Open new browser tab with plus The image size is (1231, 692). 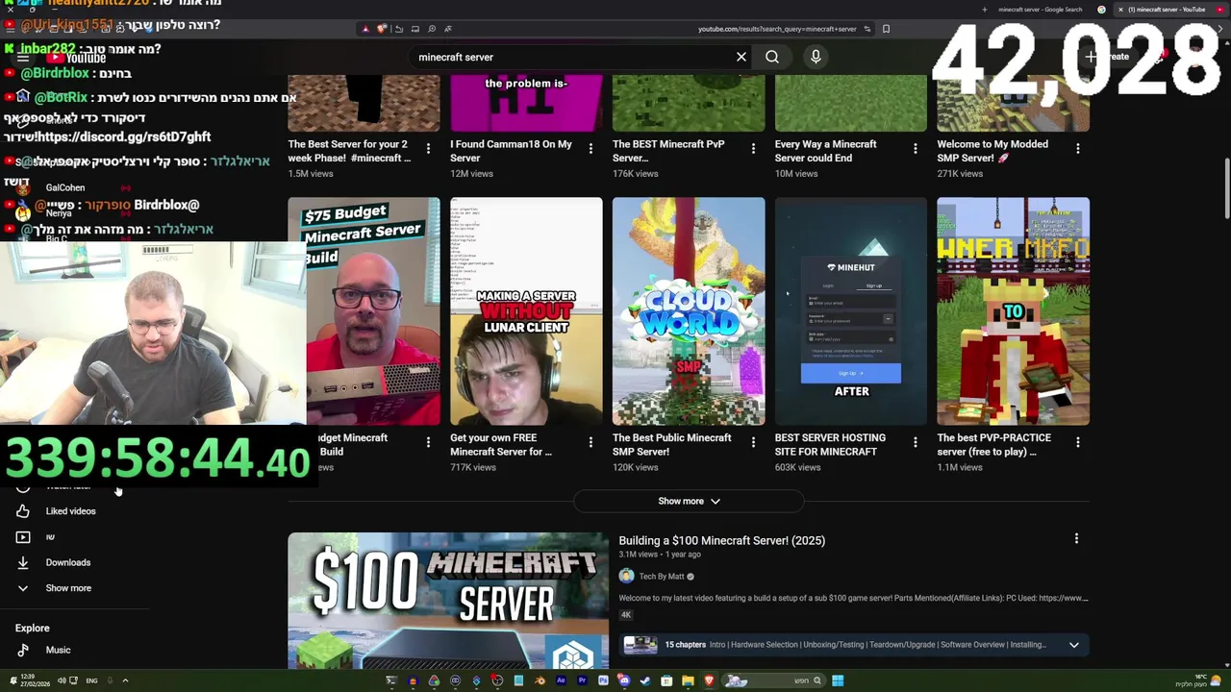pyautogui.click(x=984, y=10)
